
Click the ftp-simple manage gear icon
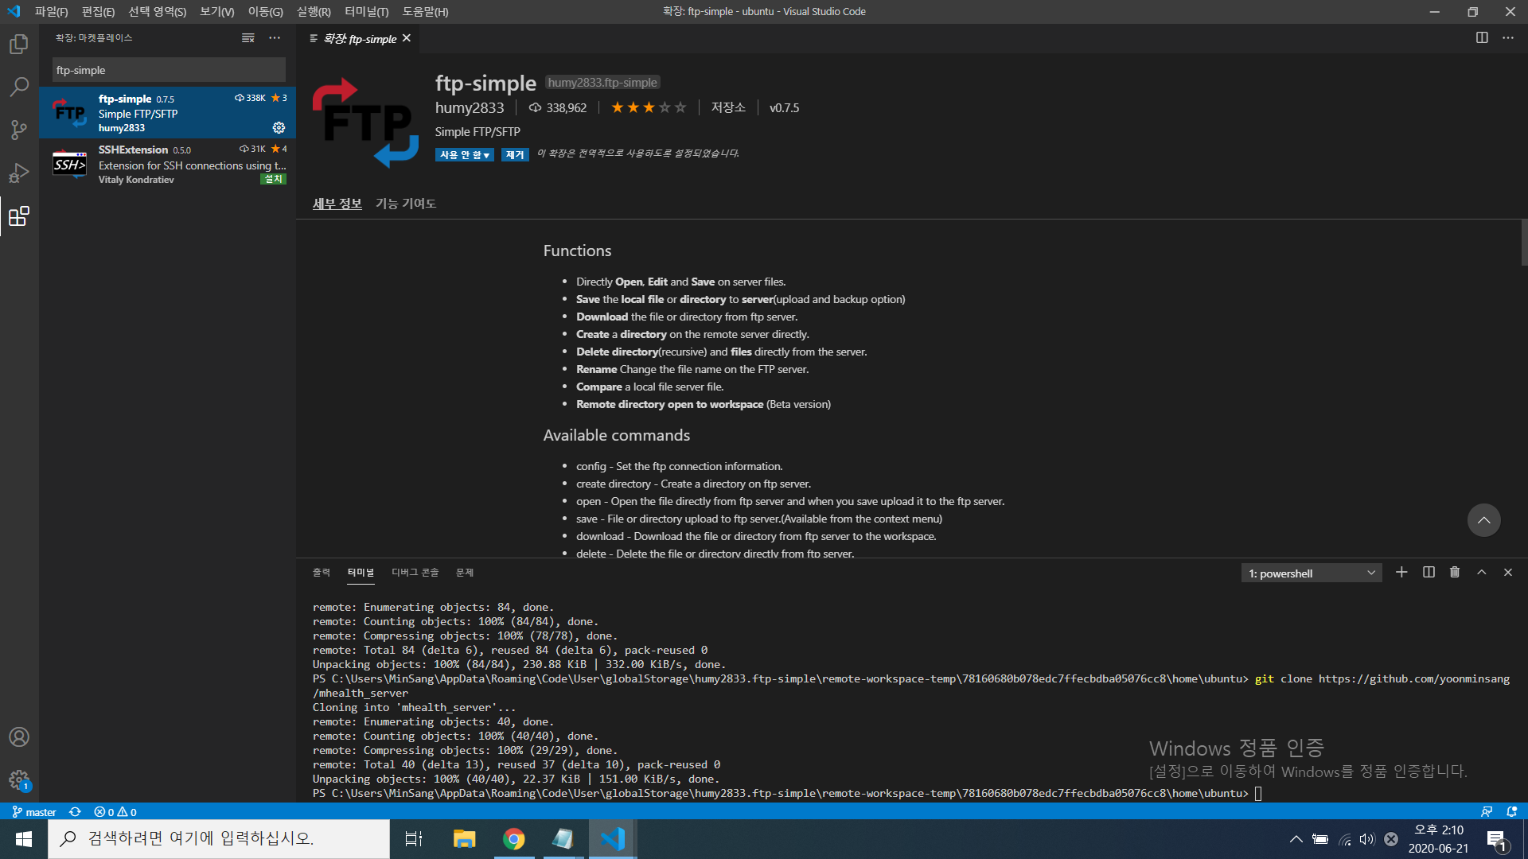279,127
